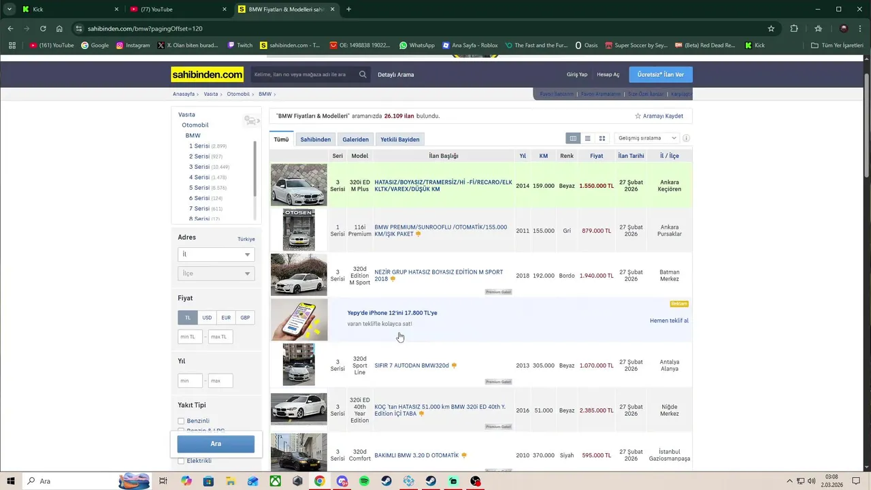The image size is (871, 490).
Task: Switch to the YouTube browser tab
Action: (x=179, y=10)
